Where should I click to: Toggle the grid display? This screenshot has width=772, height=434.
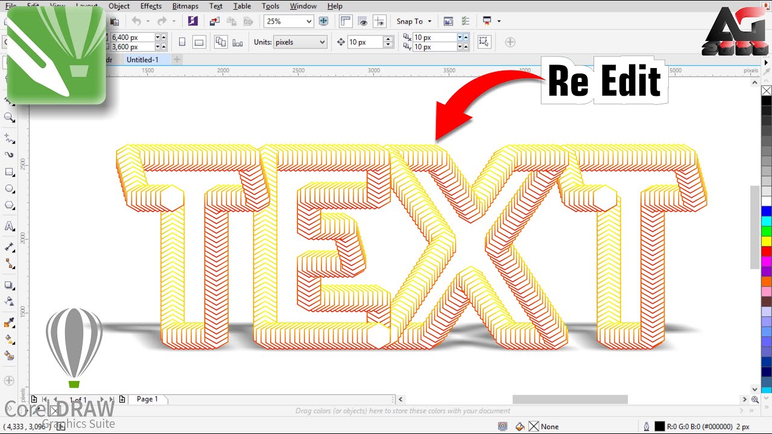[362, 21]
